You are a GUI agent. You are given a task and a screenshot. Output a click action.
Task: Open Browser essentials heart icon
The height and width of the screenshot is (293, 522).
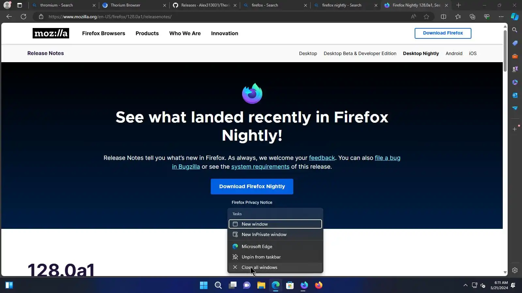(x=487, y=17)
